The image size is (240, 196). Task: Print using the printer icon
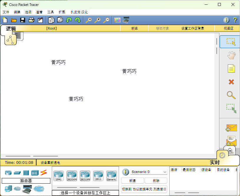[x=32, y=20]
